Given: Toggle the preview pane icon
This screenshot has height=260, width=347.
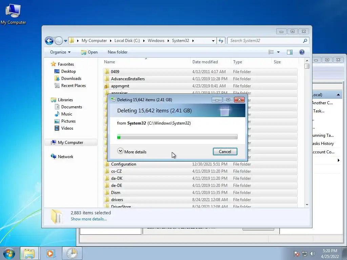Looking at the screenshot, I should (290, 52).
